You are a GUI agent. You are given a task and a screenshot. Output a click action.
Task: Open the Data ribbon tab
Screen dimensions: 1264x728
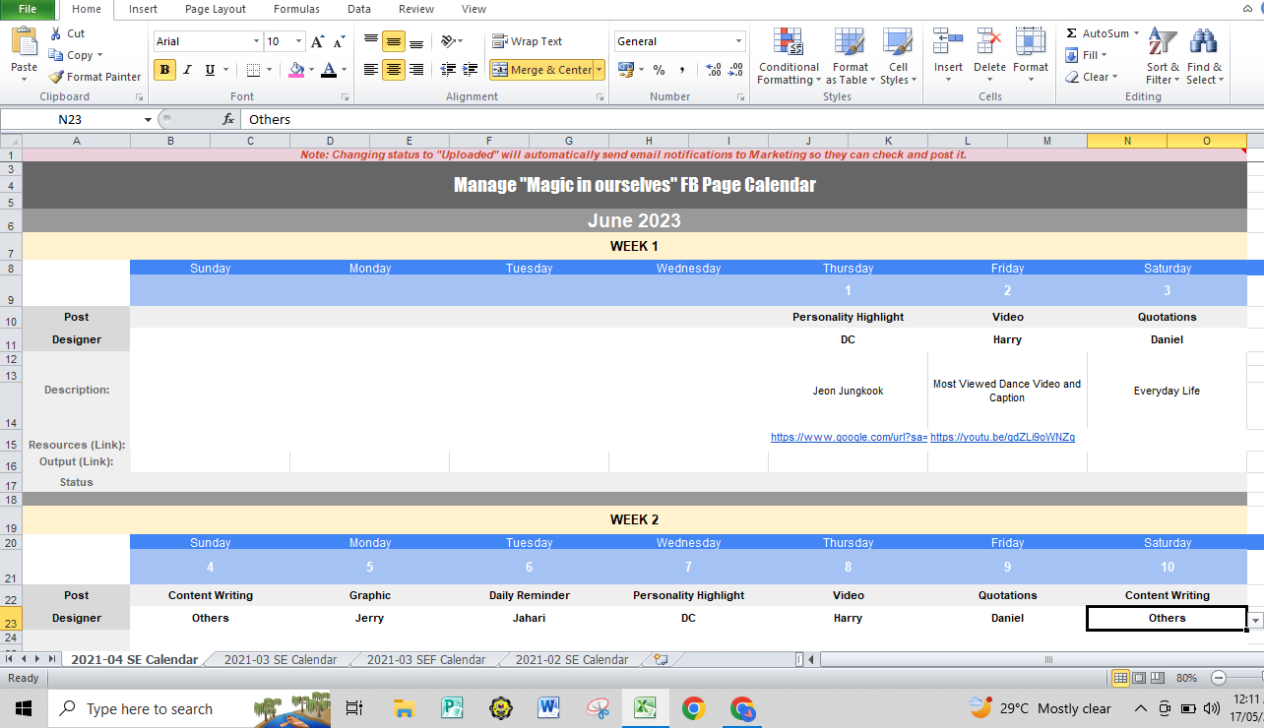(359, 9)
